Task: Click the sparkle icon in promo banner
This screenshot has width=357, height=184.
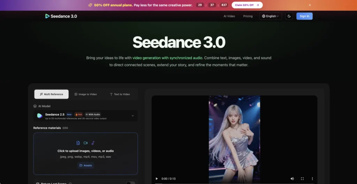Action: pyautogui.click(x=90, y=5)
